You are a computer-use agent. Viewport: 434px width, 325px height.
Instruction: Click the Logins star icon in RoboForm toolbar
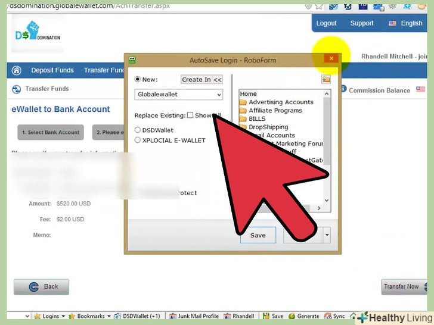point(37,316)
